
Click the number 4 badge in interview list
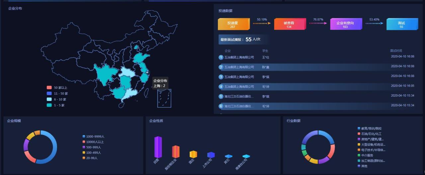pyautogui.click(x=221, y=87)
